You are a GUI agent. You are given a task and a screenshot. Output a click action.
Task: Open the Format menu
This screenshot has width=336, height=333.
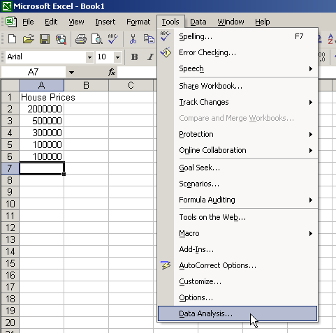[138, 22]
